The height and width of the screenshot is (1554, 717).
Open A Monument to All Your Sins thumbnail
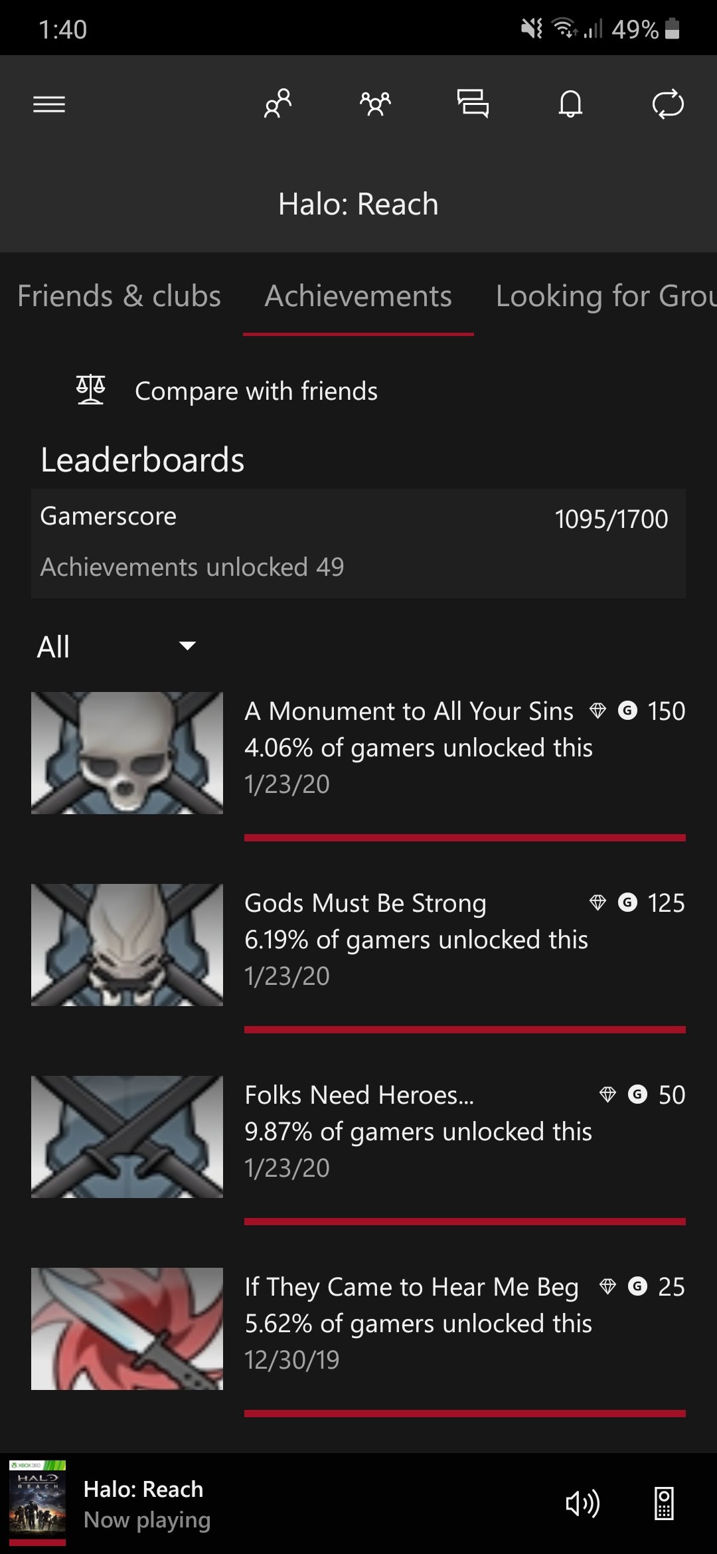pos(127,753)
